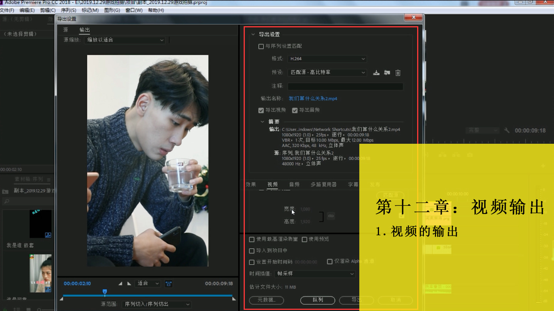Viewport: 554px width, 311px height.
Task: Toggle the width-height chain link icon
Action: pos(331,216)
